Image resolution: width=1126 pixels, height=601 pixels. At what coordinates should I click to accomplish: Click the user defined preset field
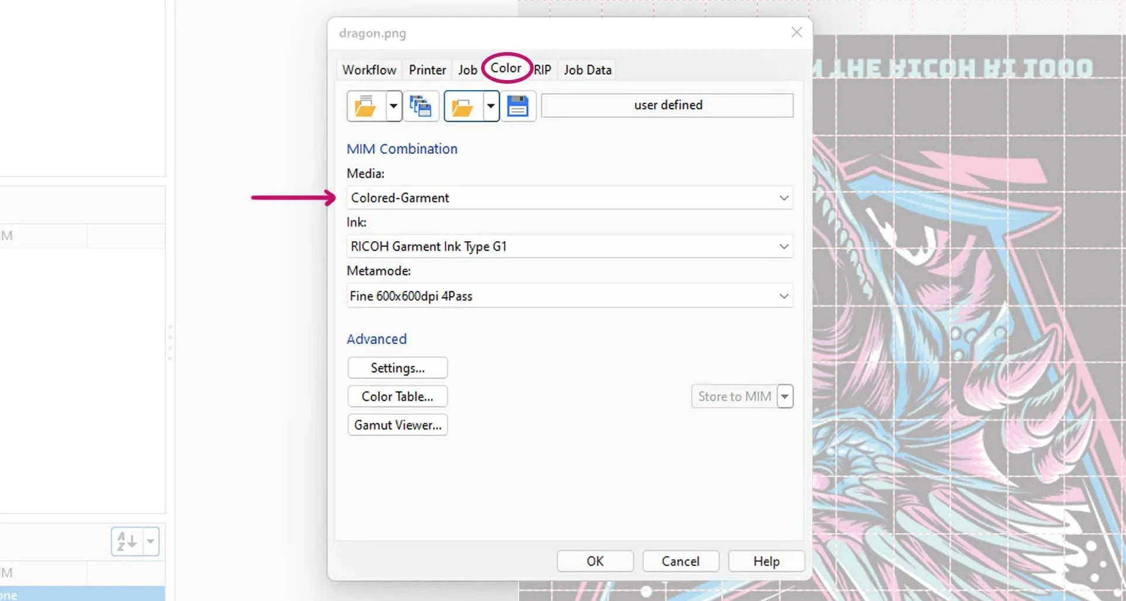point(667,105)
